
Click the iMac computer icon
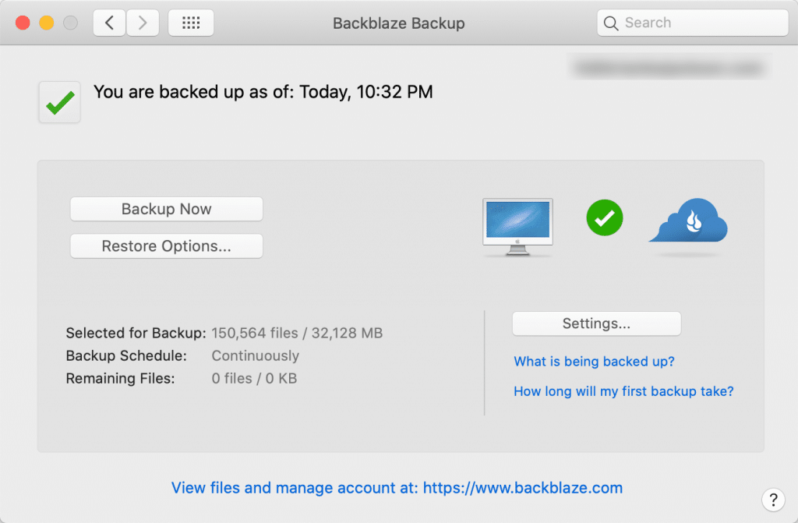point(517,226)
